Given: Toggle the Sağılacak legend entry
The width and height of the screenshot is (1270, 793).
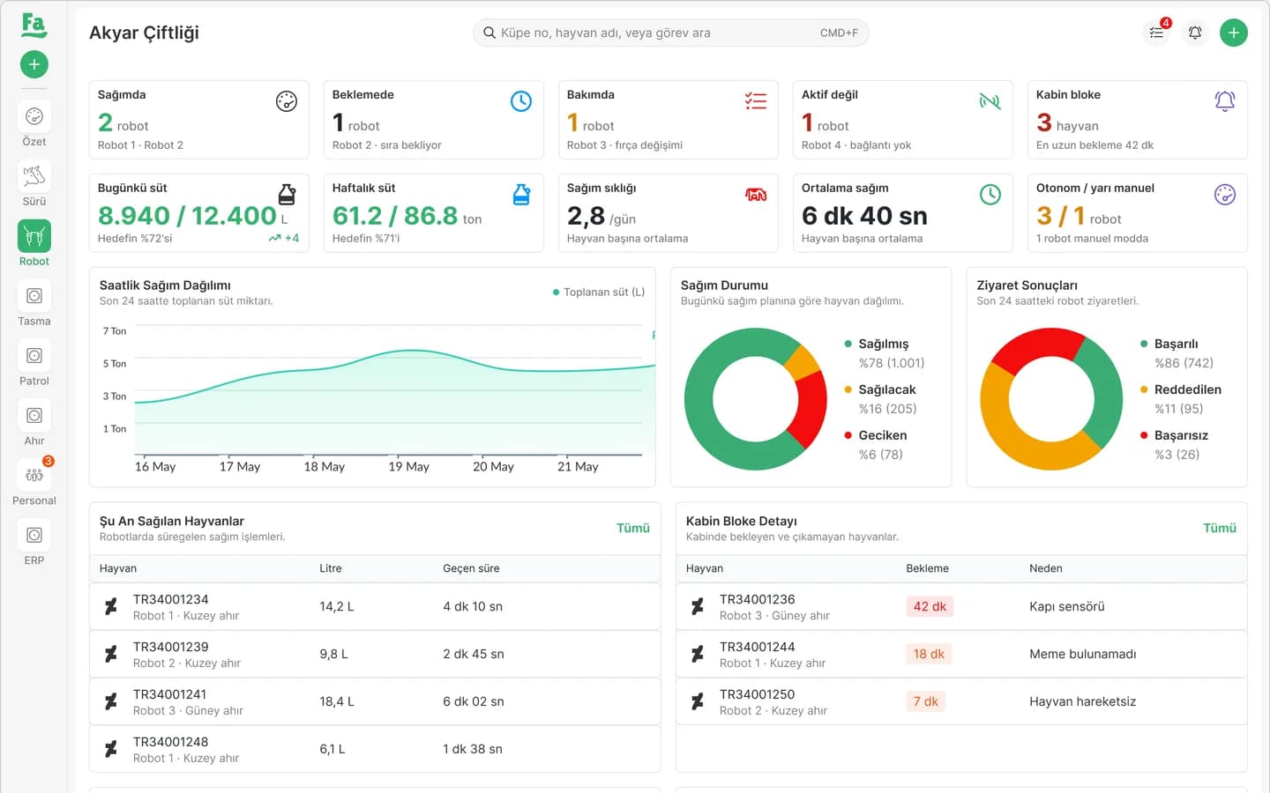Looking at the screenshot, I should click(x=880, y=399).
